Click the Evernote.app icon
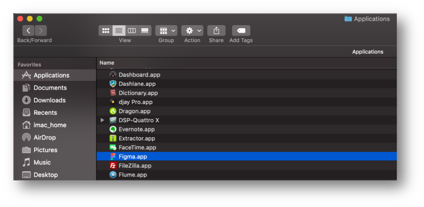This screenshot has height=207, width=424. click(113, 129)
